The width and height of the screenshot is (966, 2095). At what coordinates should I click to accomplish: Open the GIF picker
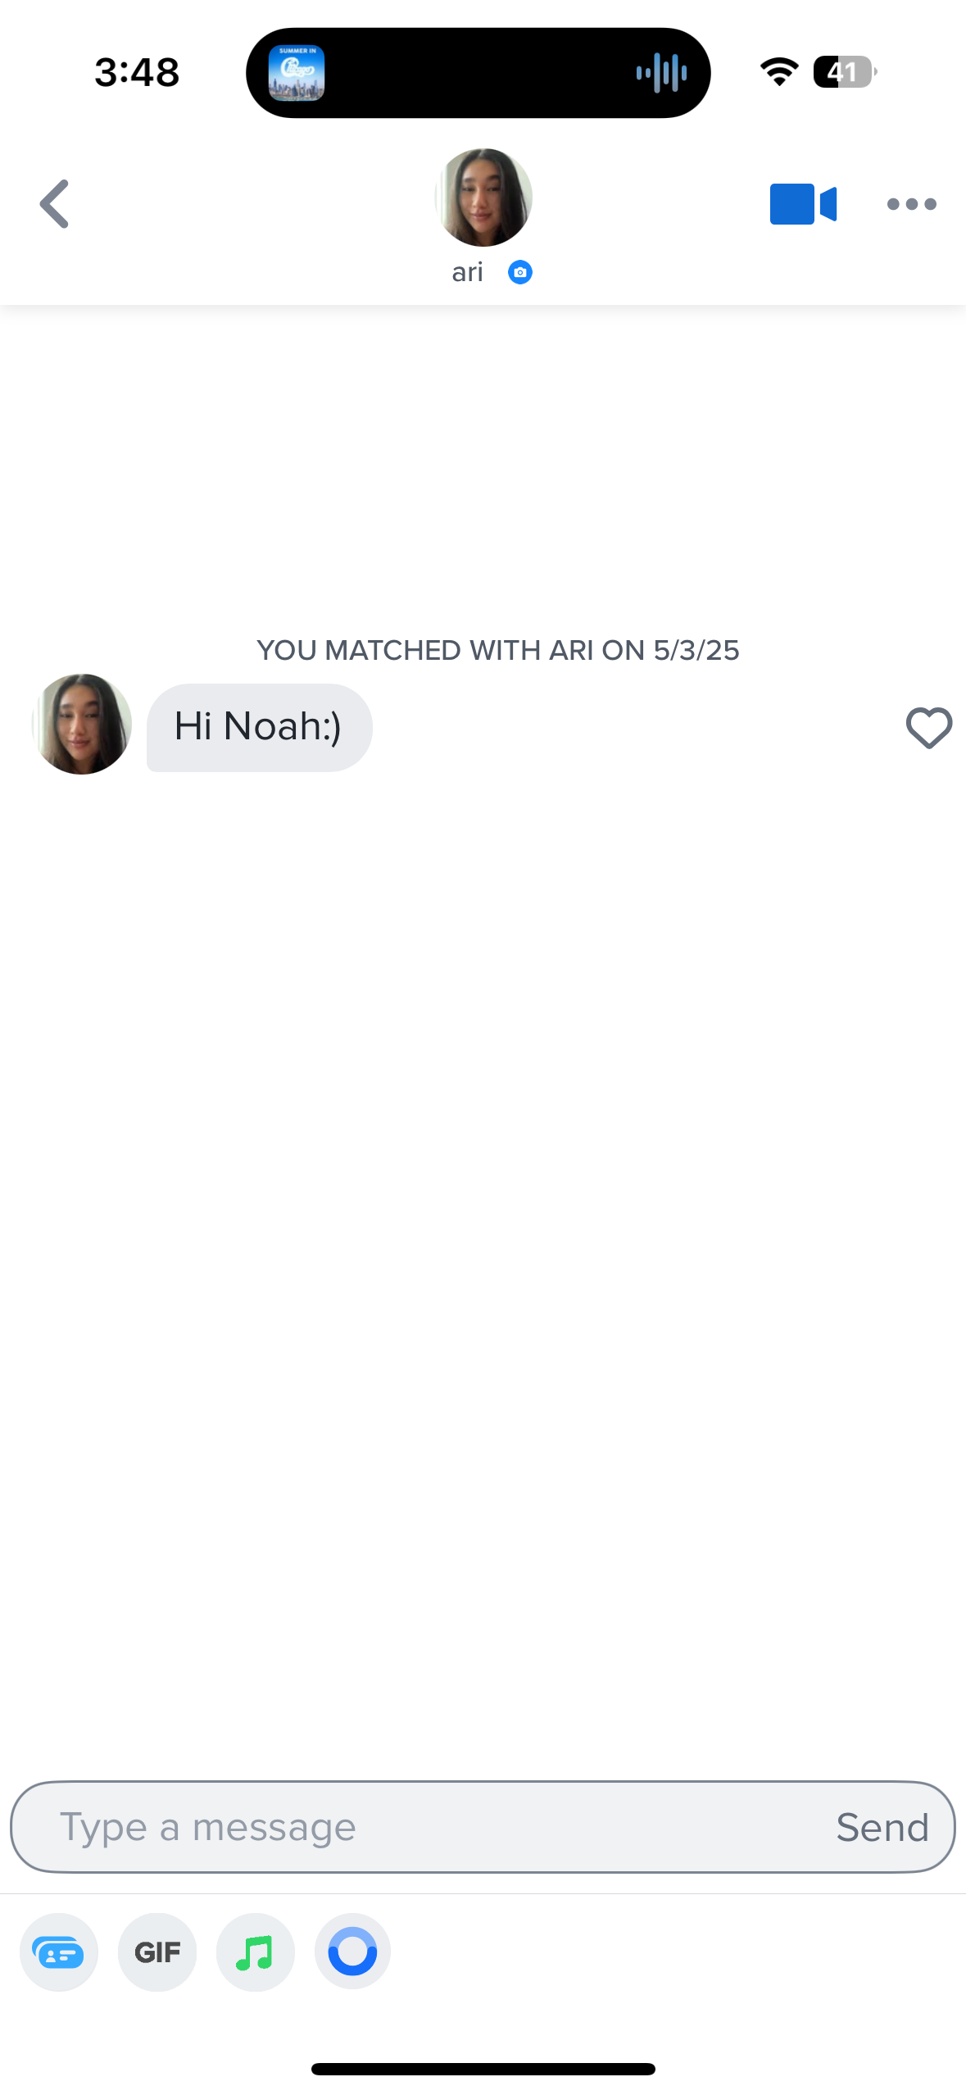[157, 1952]
